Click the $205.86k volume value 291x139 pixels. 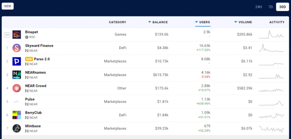point(244,34)
